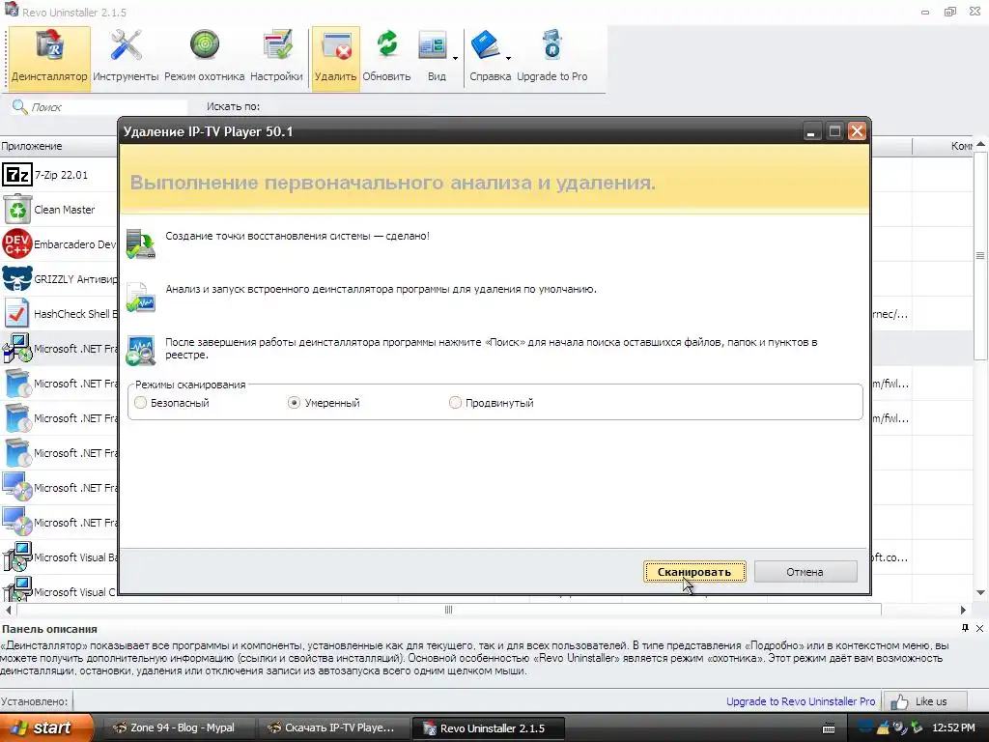Activate Режим охотника hunter mode
Image resolution: width=989 pixels, height=742 pixels.
(205, 58)
